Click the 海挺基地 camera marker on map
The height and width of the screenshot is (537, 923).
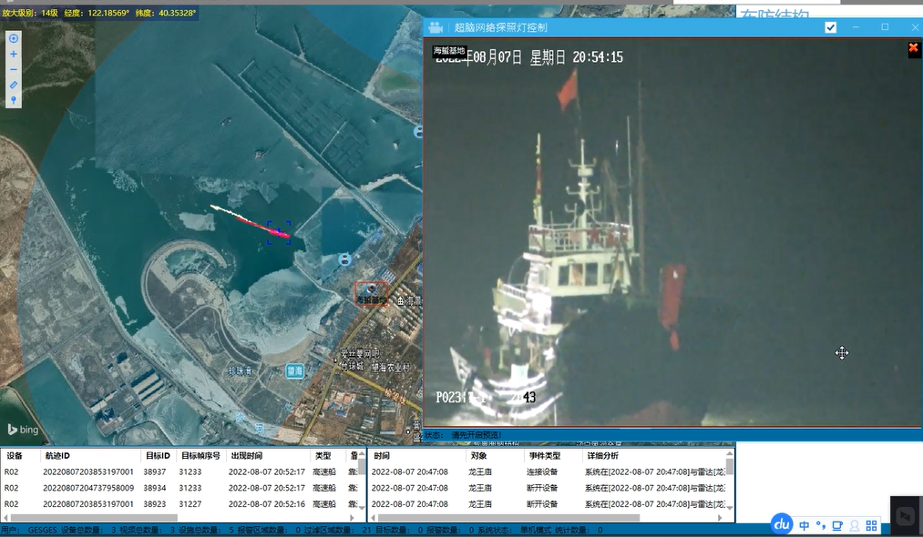[x=372, y=292]
